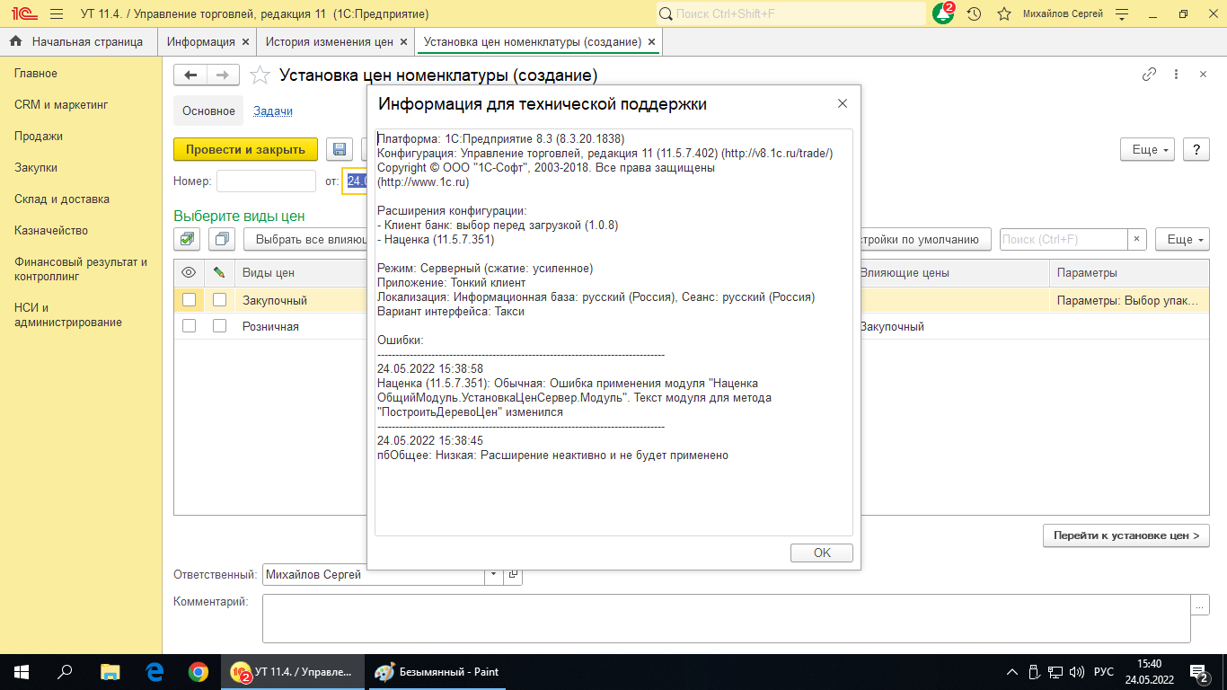Save the document with floppy disk icon
The width and height of the screenshot is (1227, 690).
coord(340,149)
